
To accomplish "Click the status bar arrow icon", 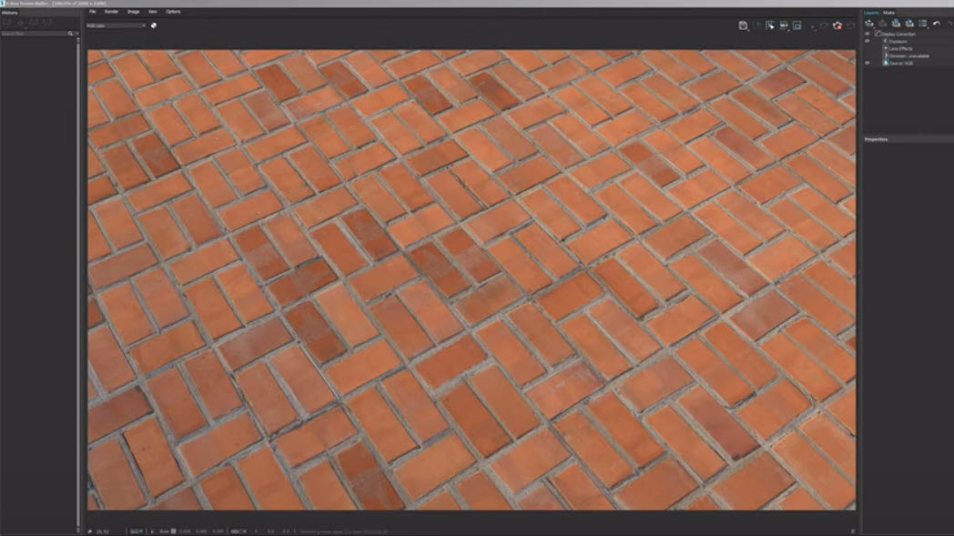I will point(90,531).
